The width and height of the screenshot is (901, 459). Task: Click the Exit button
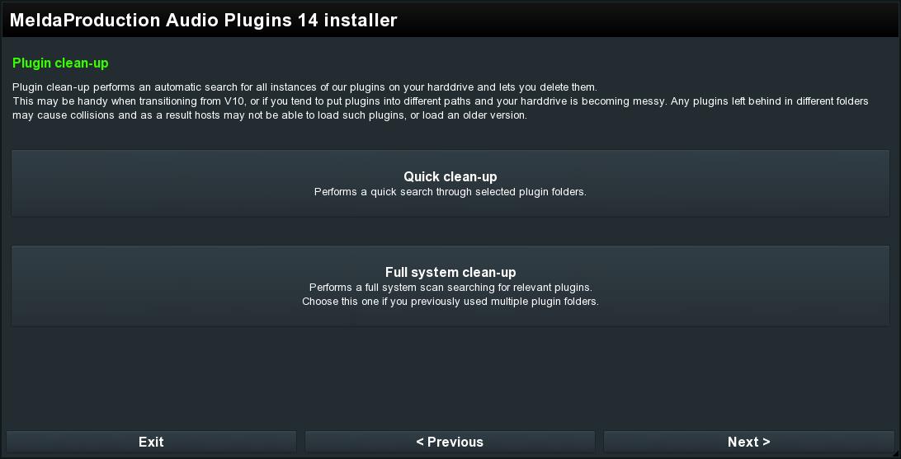pos(151,442)
